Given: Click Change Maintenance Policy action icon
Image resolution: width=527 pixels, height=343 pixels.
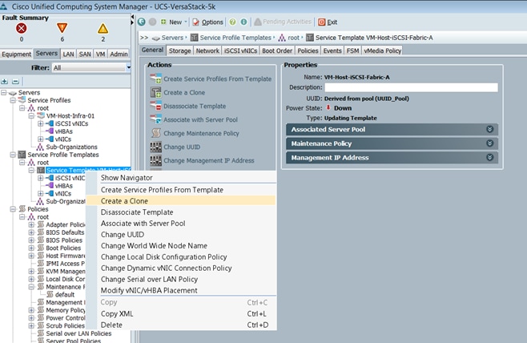Looking at the screenshot, I should 155,133.
